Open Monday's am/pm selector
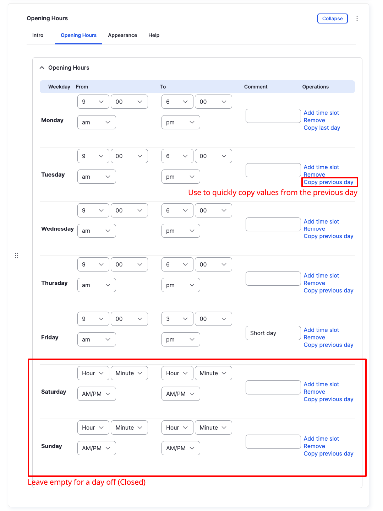This screenshot has height=511, width=383. click(x=96, y=122)
